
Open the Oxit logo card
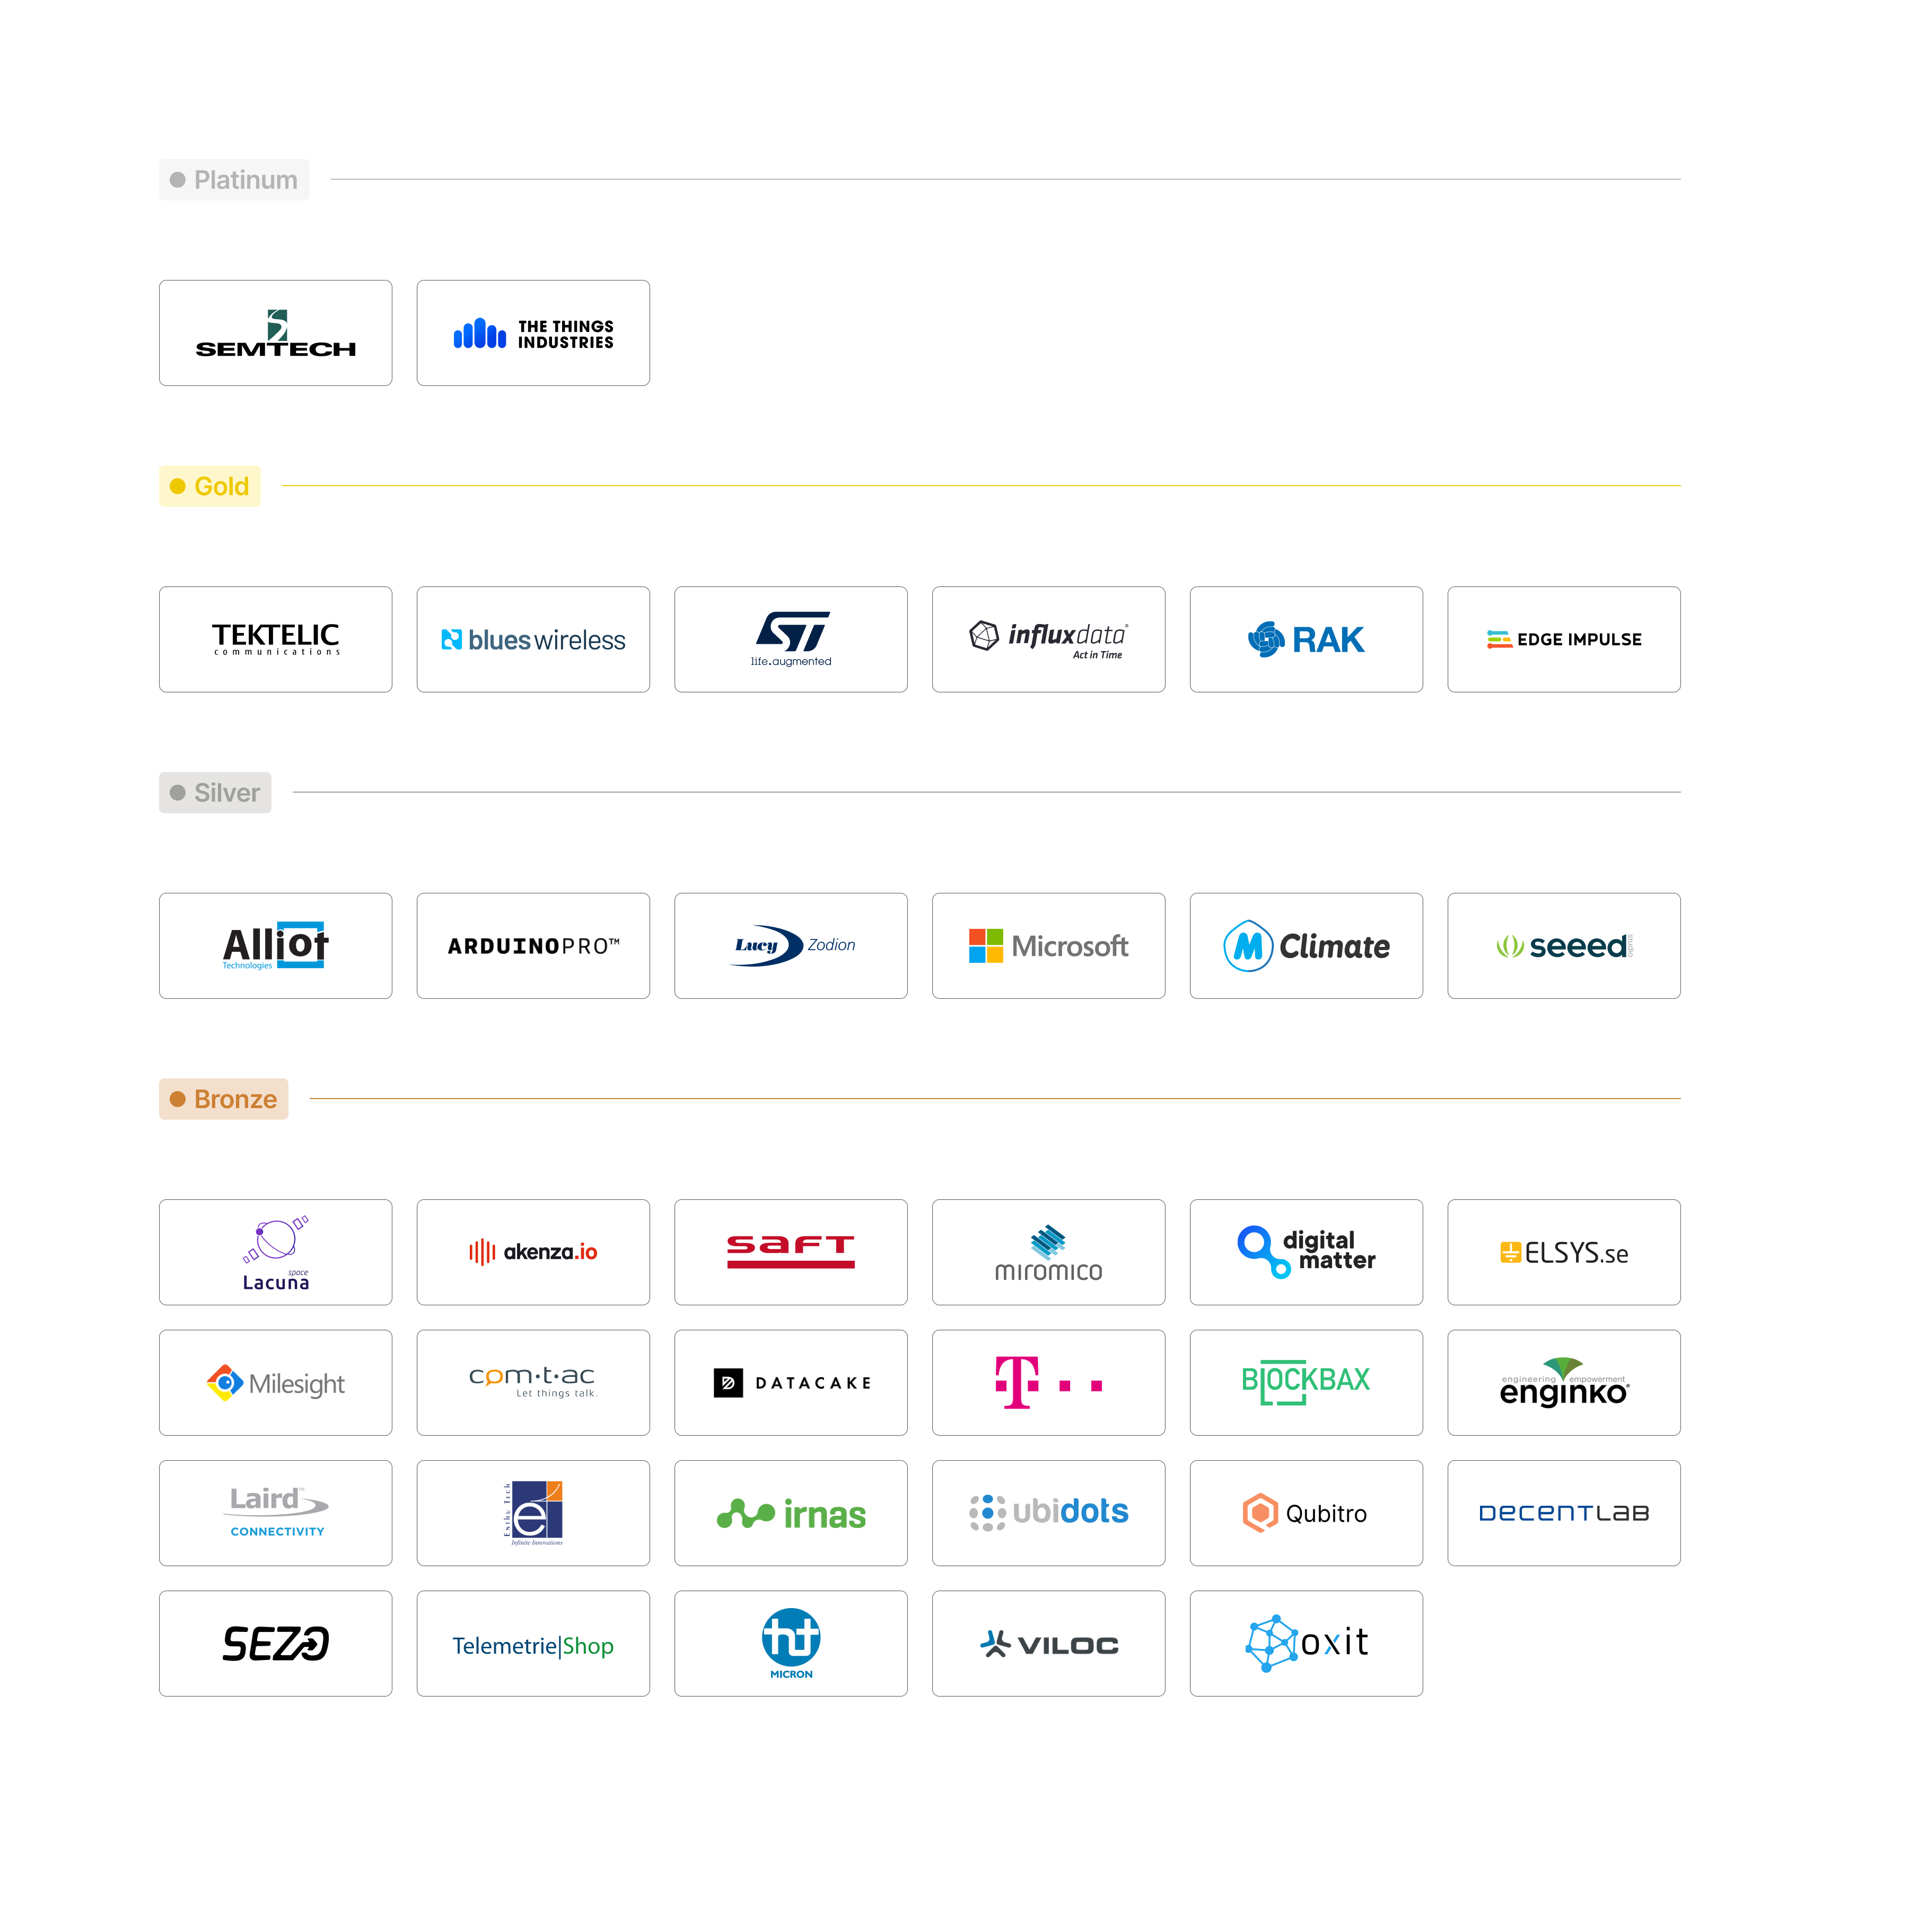pyautogui.click(x=1306, y=1644)
